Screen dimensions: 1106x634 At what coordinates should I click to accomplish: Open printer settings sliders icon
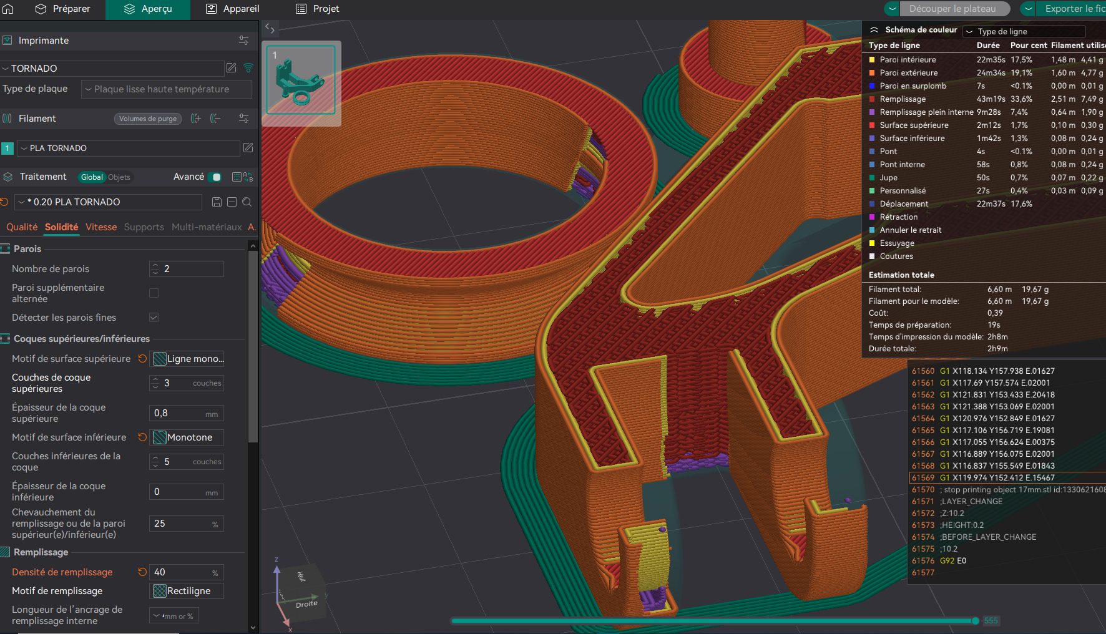click(243, 41)
